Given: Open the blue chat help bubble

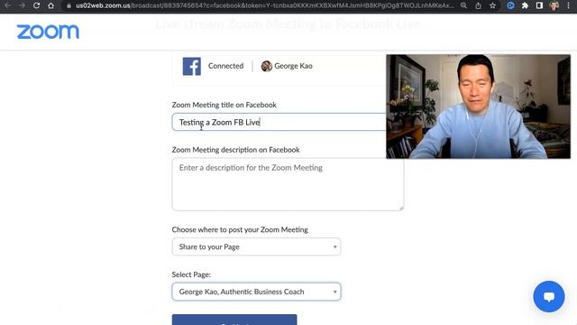Looking at the screenshot, I should (x=549, y=297).
